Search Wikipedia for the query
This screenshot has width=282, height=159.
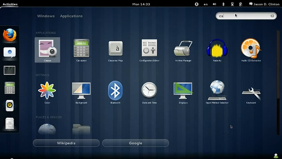click(66, 143)
